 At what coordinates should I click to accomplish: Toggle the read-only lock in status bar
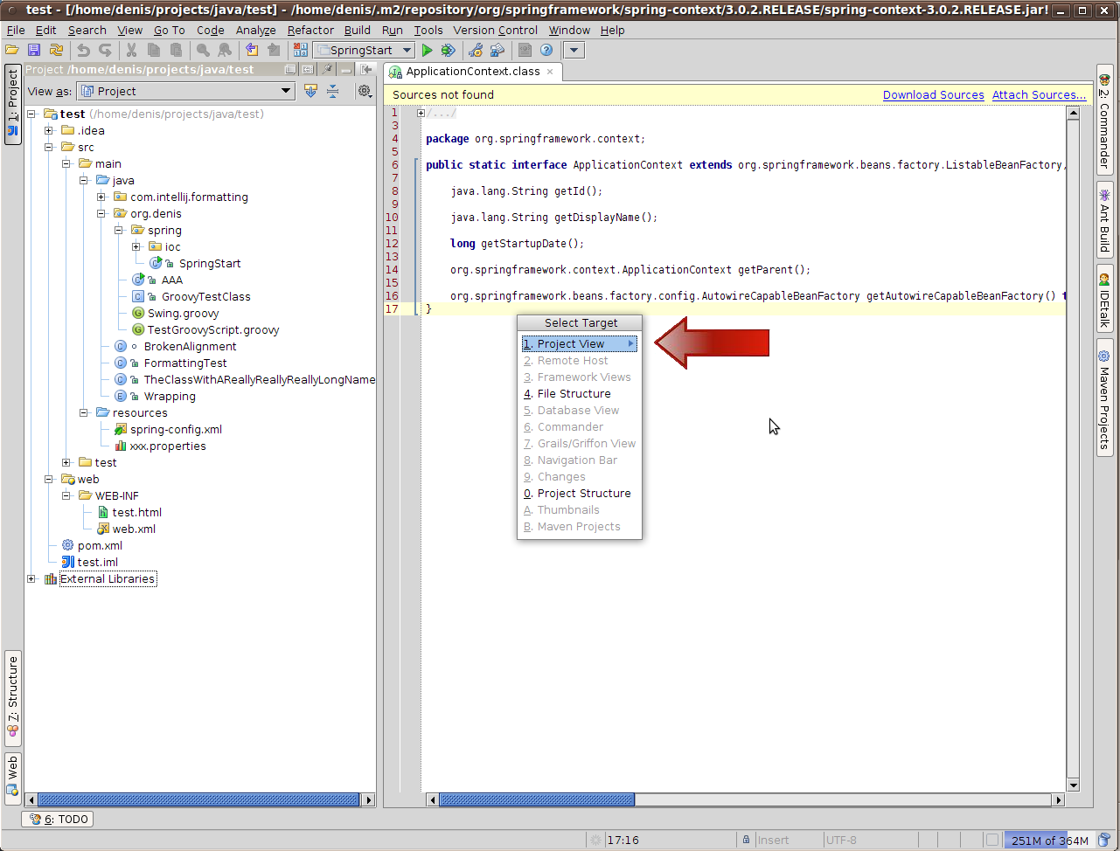pyautogui.click(x=745, y=840)
